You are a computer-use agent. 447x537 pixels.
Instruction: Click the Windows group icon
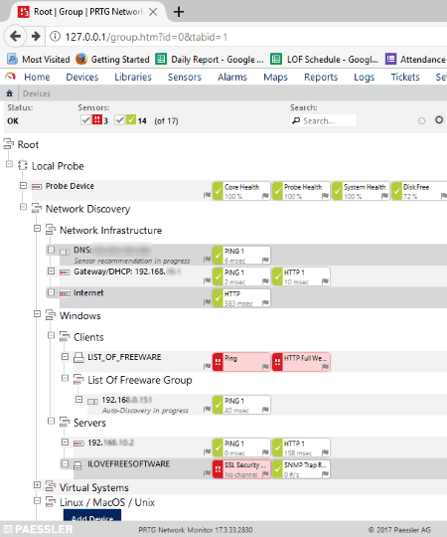pyautogui.click(x=51, y=314)
